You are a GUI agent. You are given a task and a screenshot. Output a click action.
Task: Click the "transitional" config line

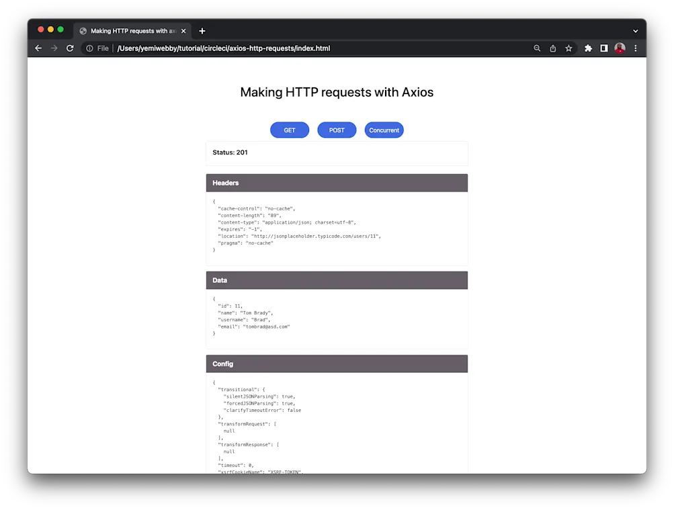(241, 389)
